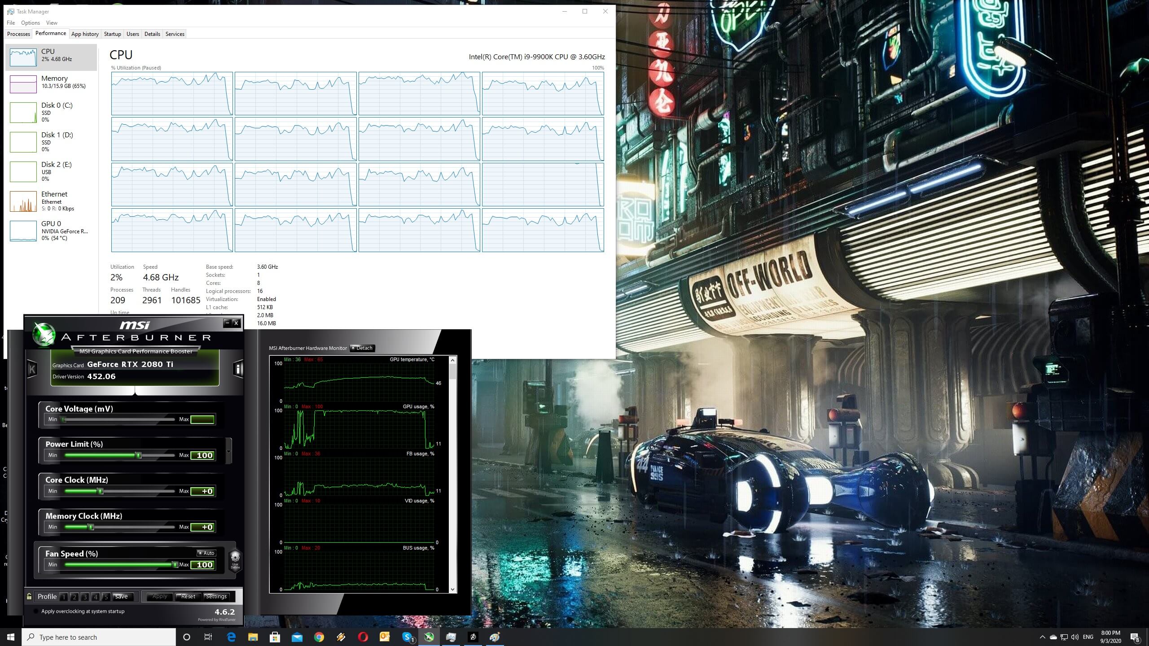Click the Kombustor K icon
This screenshot has height=646, width=1149.
click(x=32, y=369)
